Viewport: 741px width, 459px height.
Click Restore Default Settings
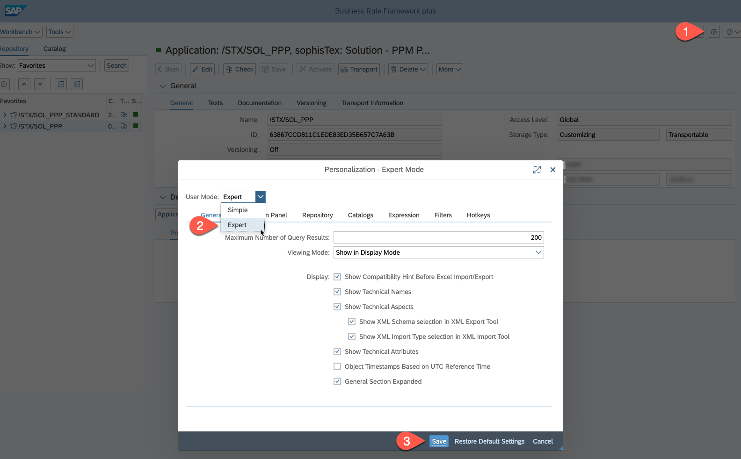coord(489,441)
